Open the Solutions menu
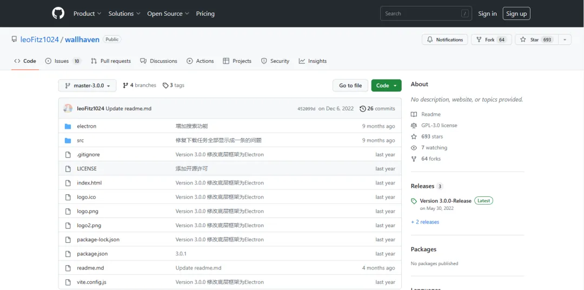584x290 pixels. [124, 14]
